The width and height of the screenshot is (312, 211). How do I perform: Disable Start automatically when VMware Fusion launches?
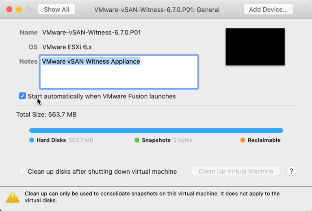coord(22,96)
